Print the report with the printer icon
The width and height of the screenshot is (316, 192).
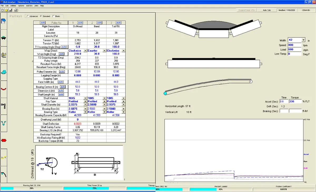coord(16,10)
